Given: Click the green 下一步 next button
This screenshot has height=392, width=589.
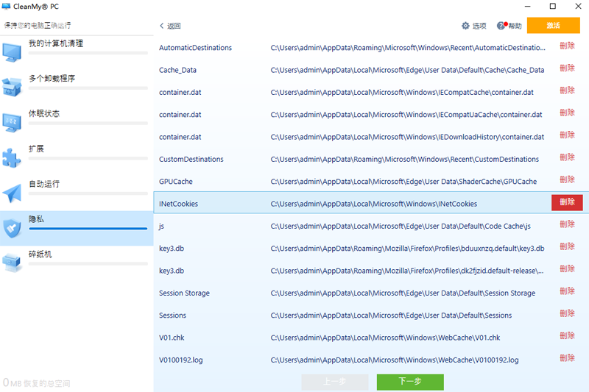Looking at the screenshot, I should pos(410,382).
